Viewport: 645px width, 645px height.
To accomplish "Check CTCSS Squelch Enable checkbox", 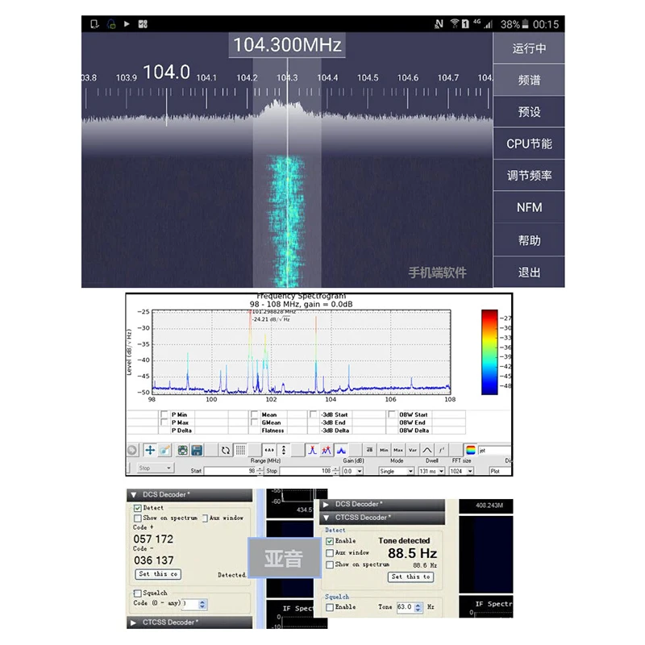I will 330,607.
